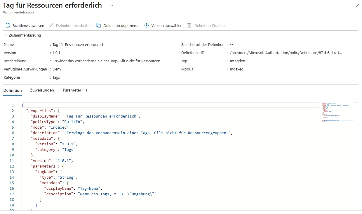Open the Parameter (1) tab
This screenshot has height=214, width=362.
[75, 90]
